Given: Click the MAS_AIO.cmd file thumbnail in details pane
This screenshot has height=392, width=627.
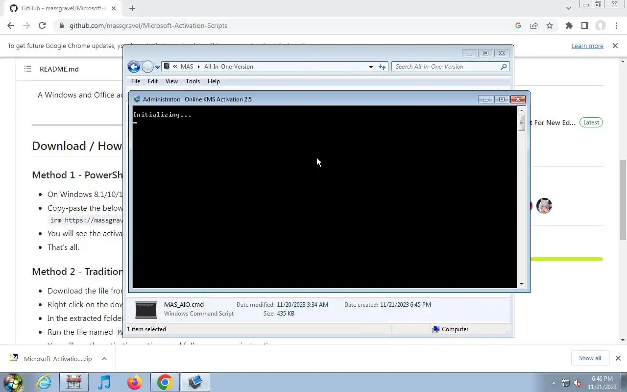Looking at the screenshot, I should [146, 310].
